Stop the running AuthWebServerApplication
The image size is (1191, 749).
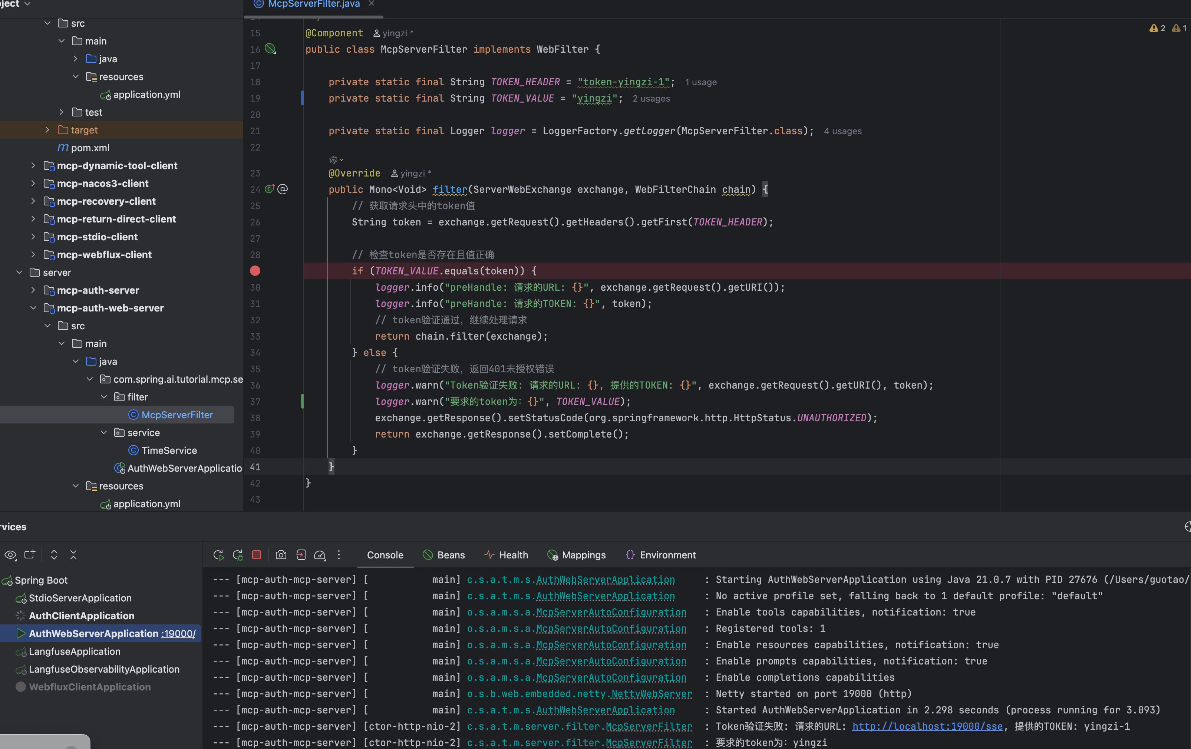[x=256, y=555]
